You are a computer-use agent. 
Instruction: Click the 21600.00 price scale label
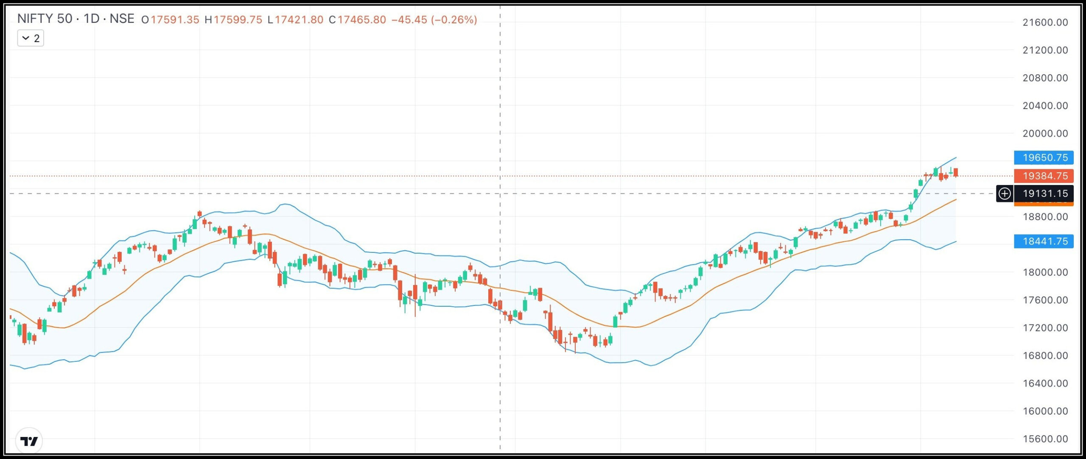click(1045, 22)
